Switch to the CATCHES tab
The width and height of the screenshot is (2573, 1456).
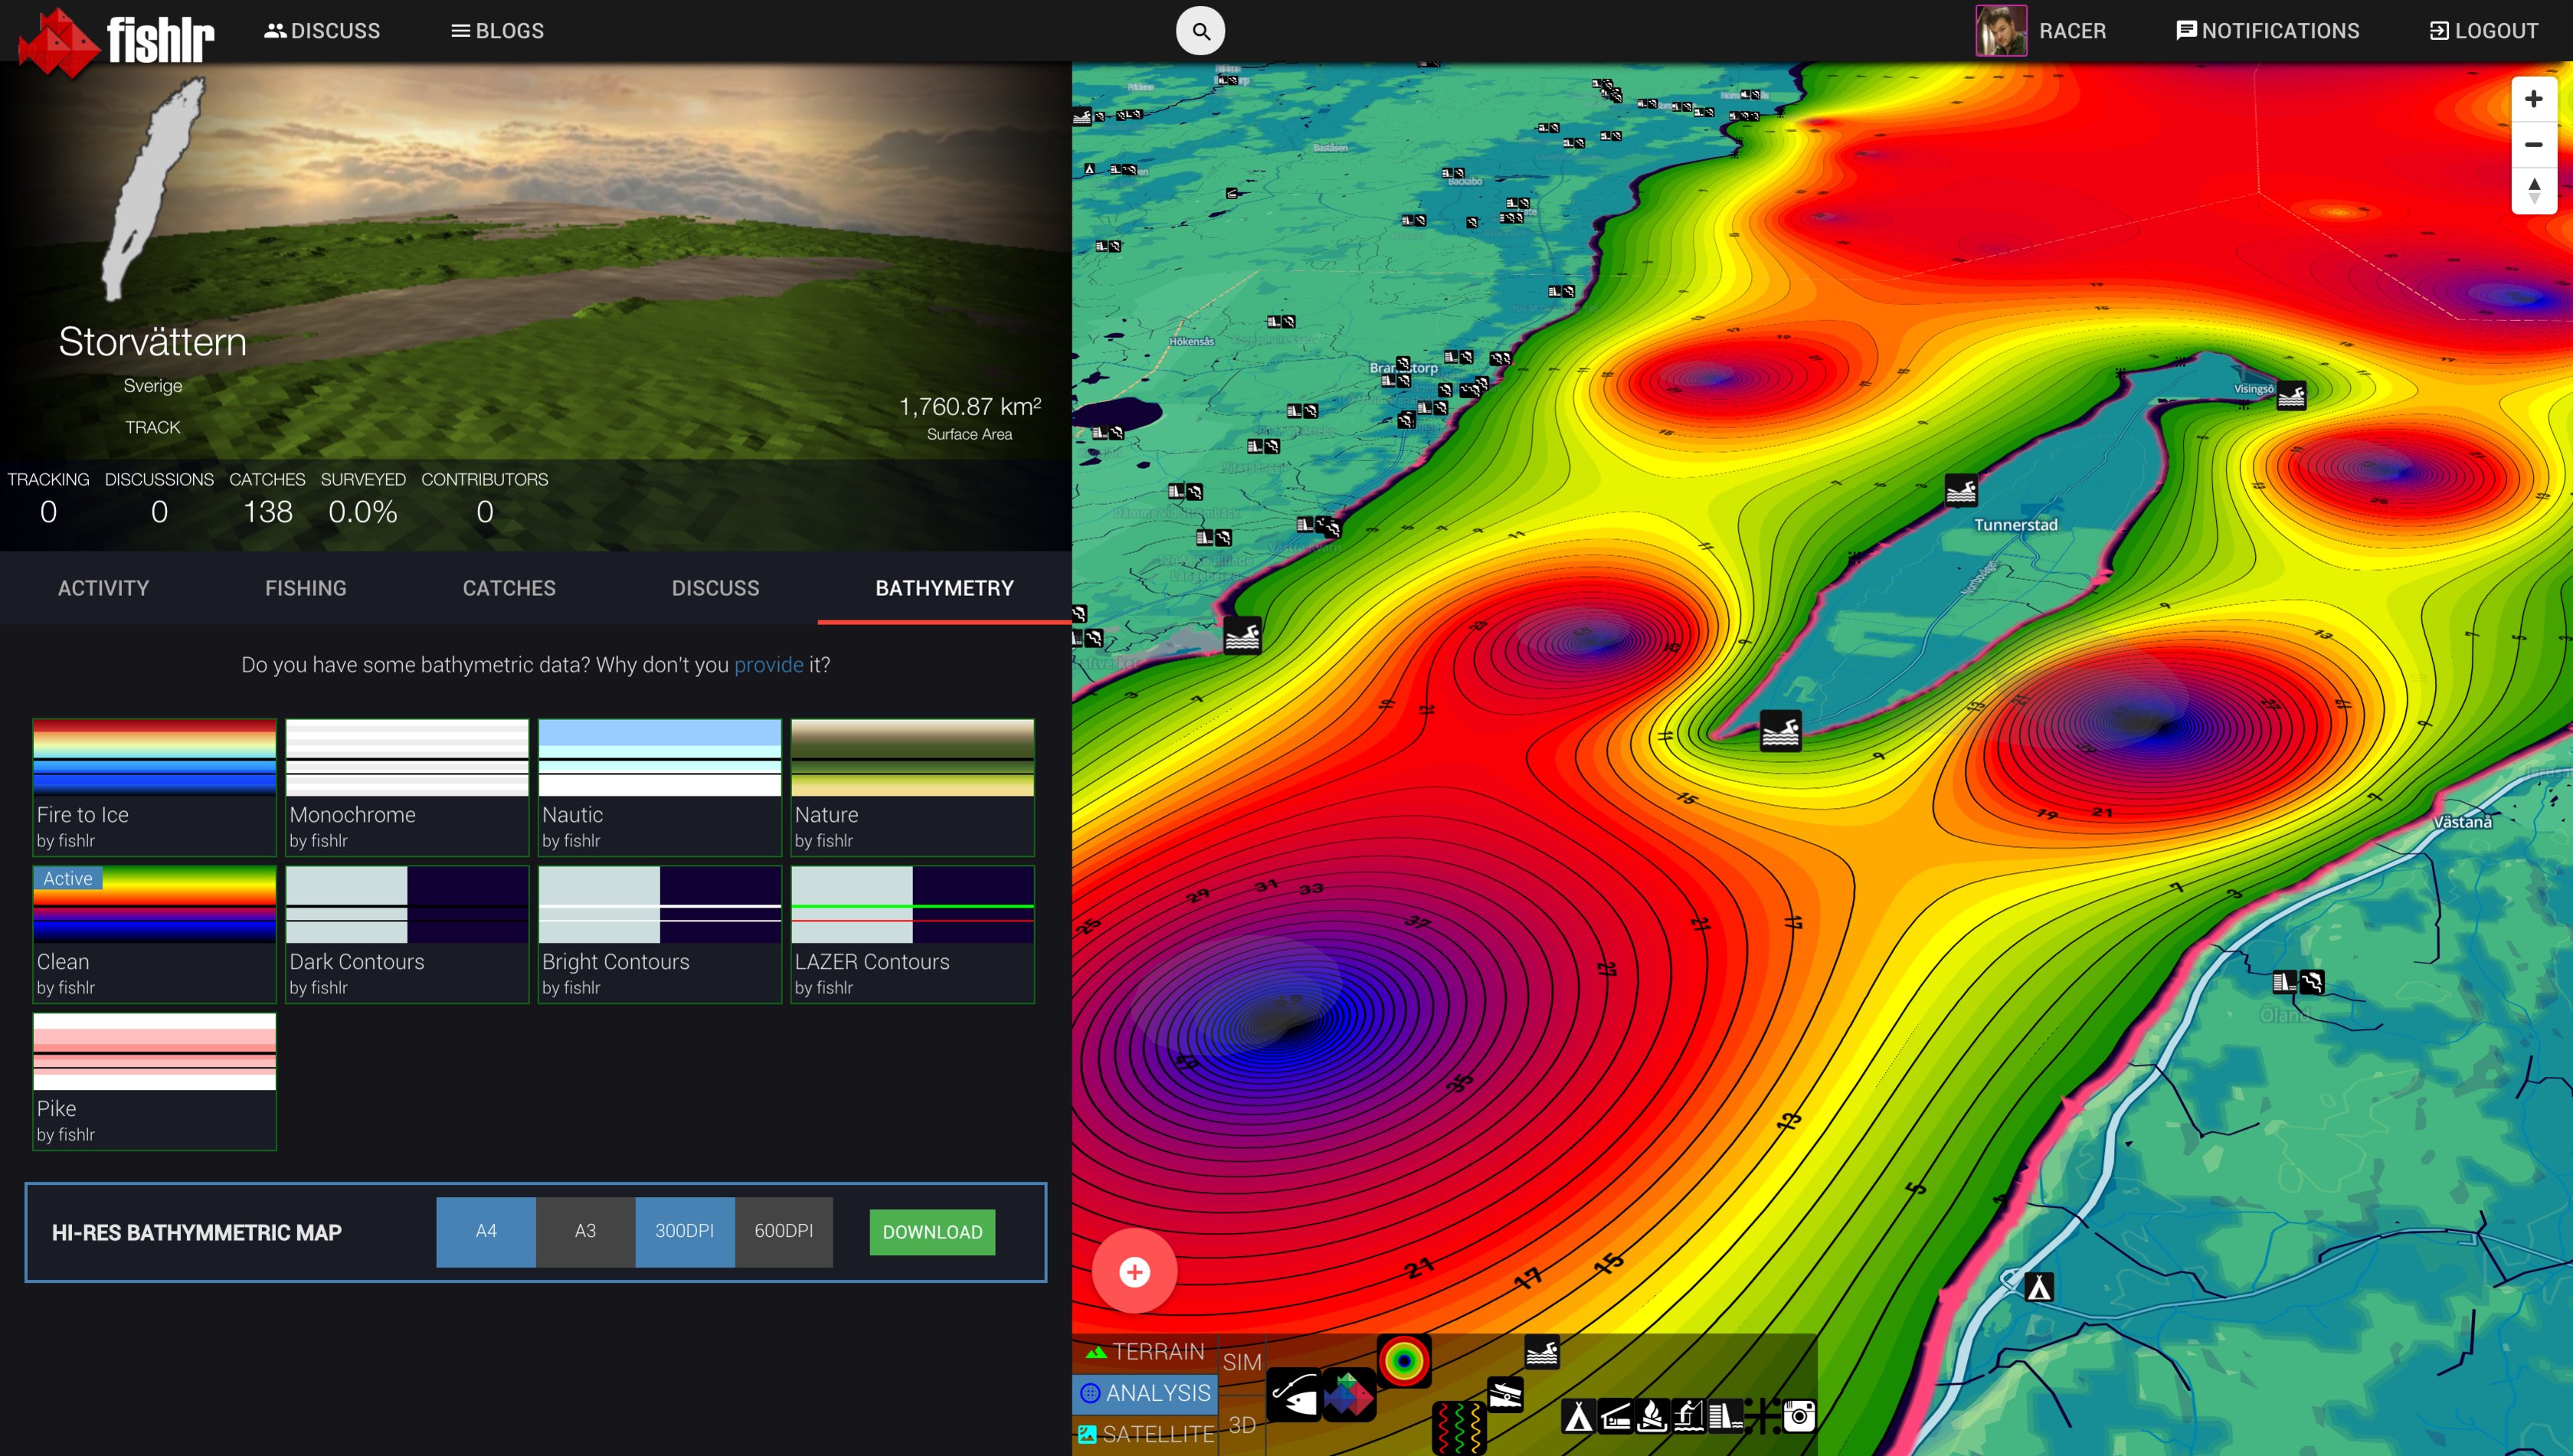[508, 588]
